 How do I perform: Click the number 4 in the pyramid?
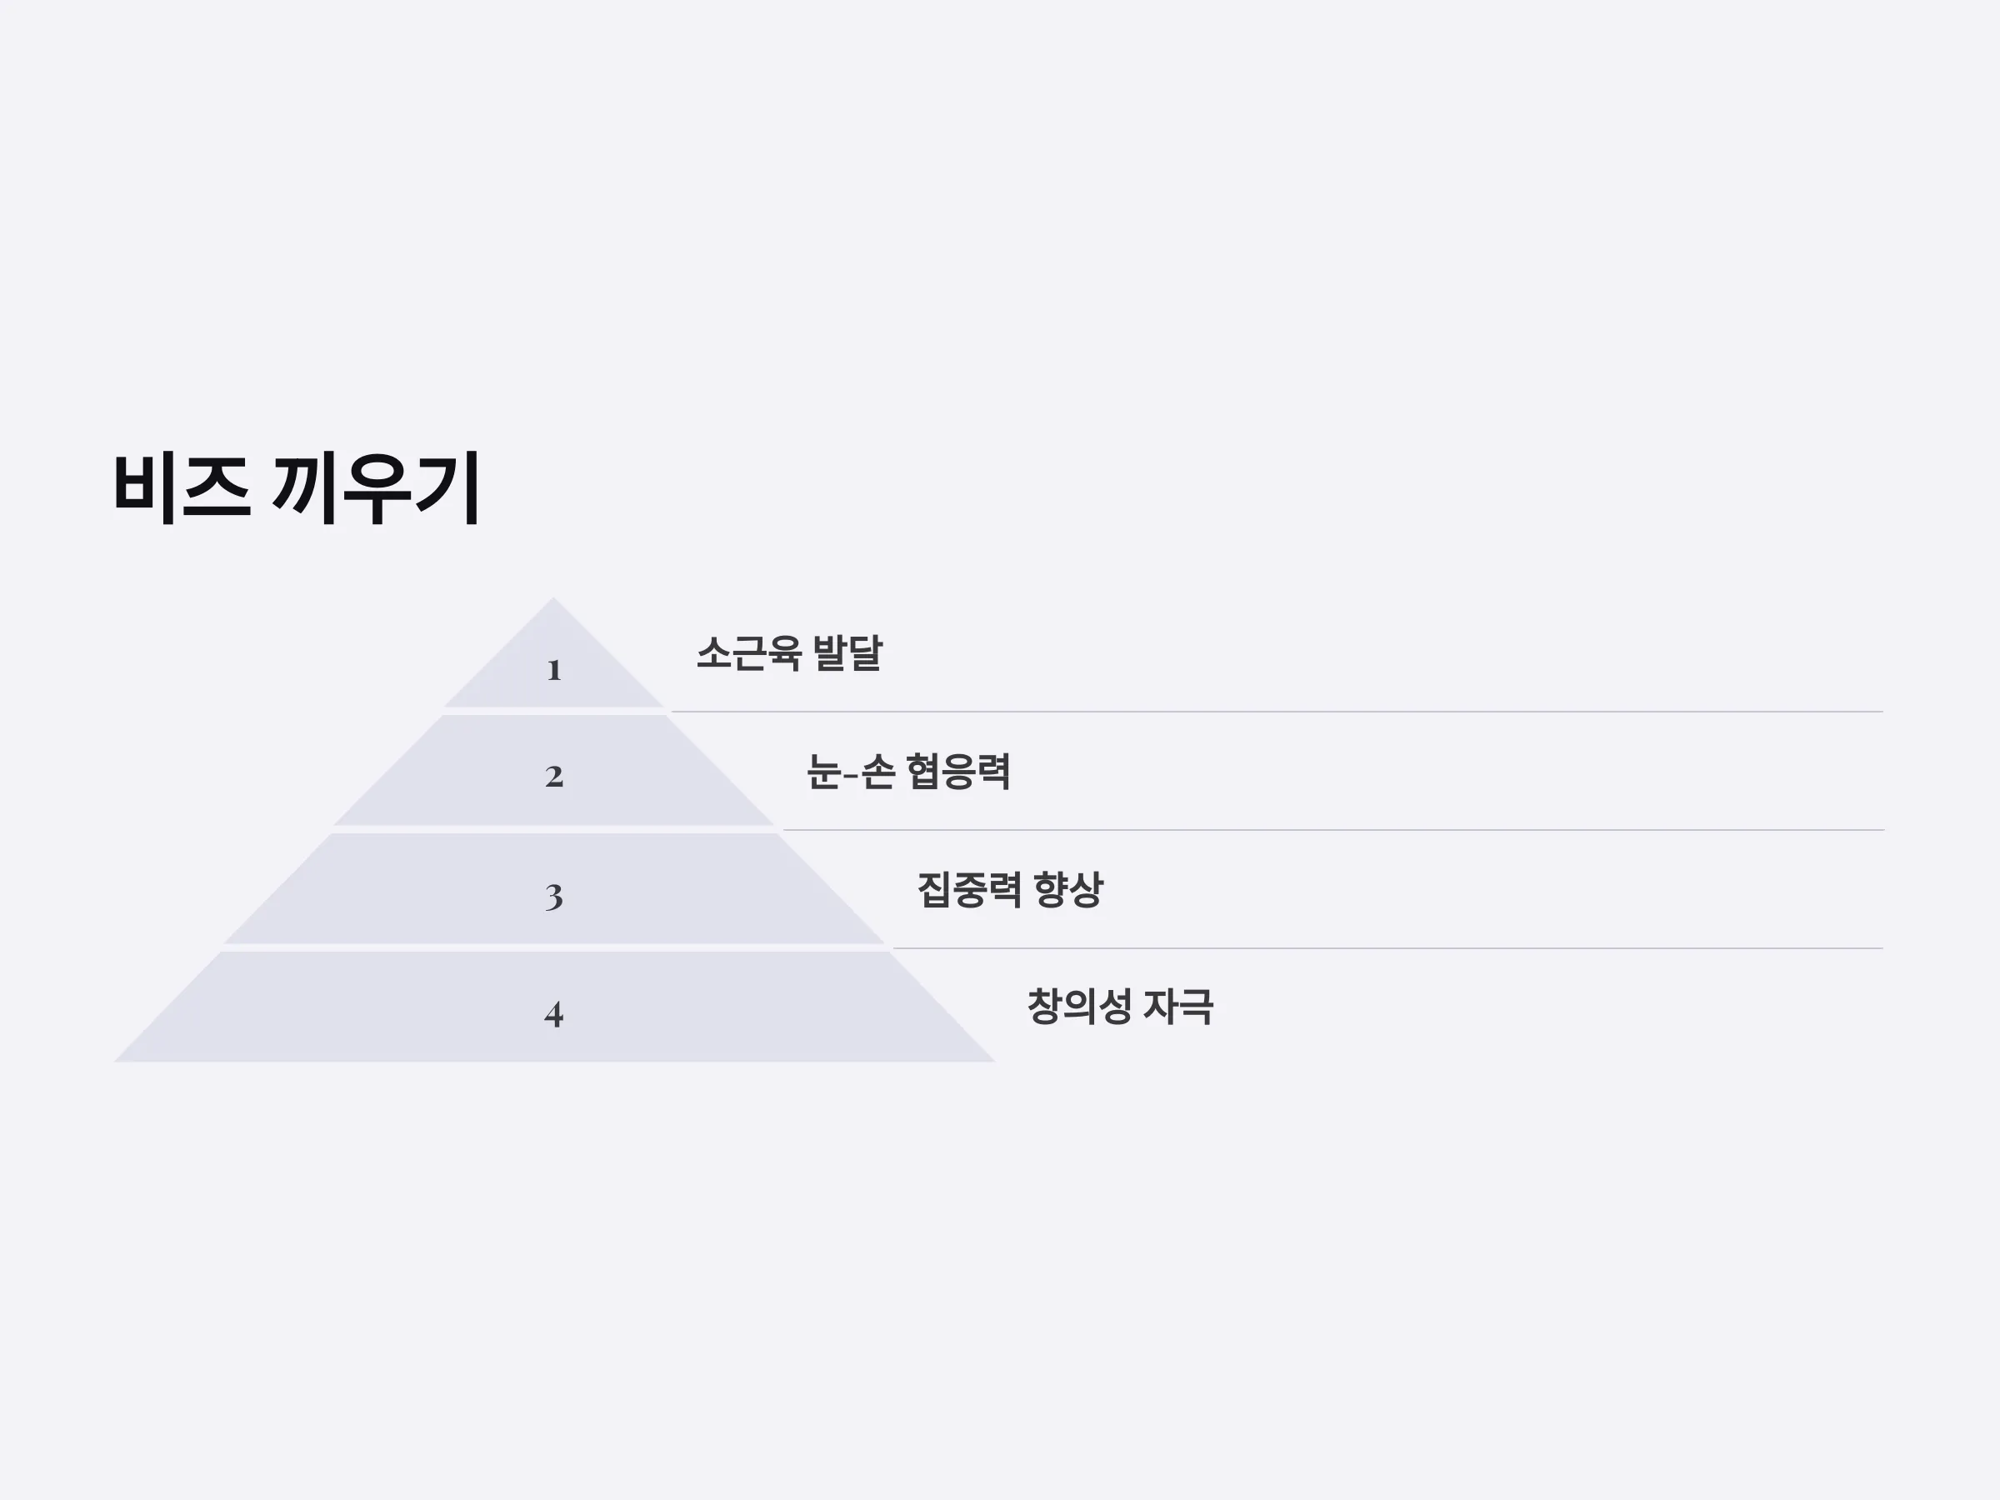554,1014
